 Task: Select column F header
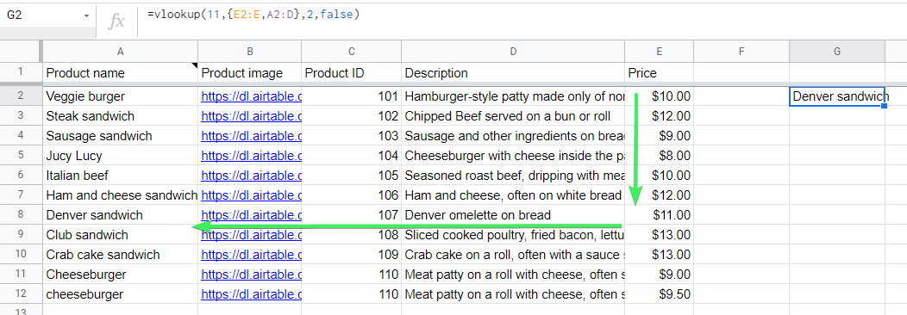741,52
